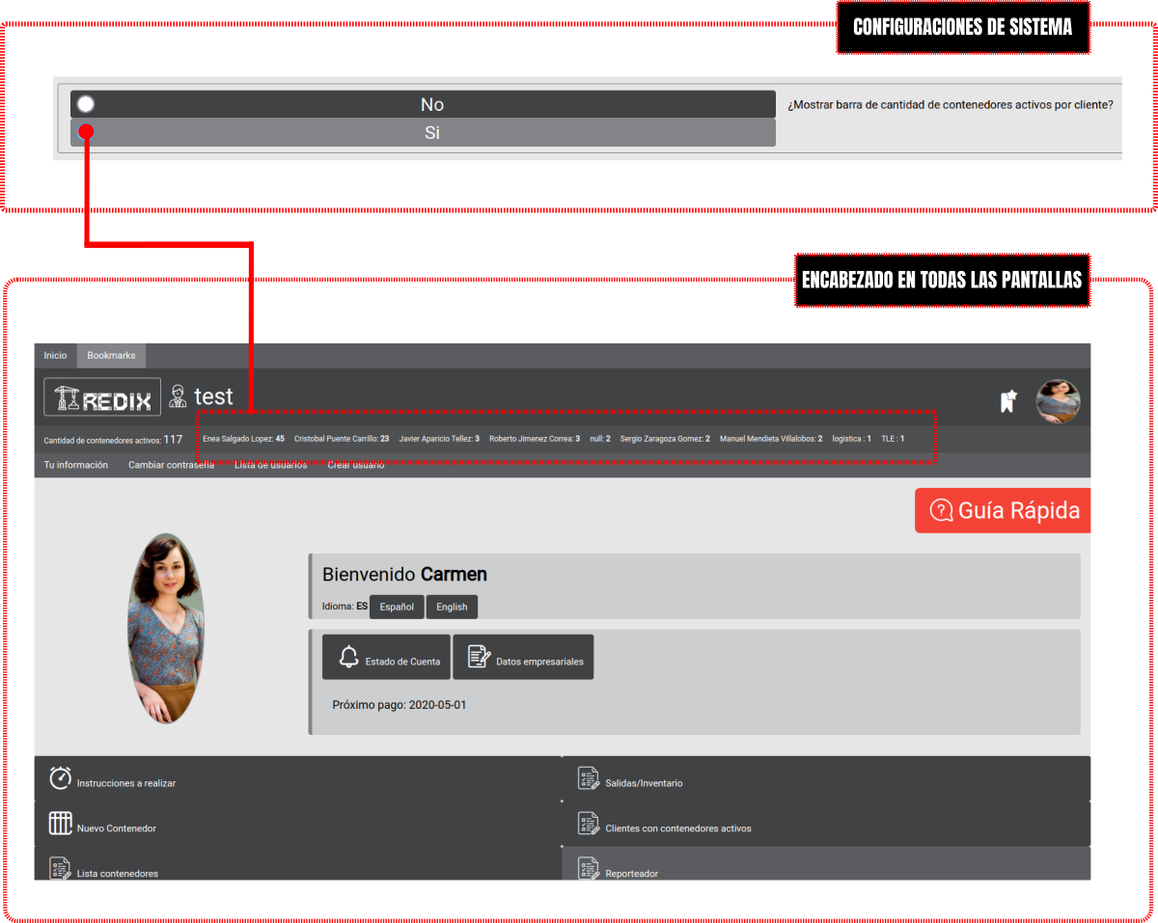Click the Reporteador icon
Viewport: 1158px width, 923px height.
click(589, 868)
